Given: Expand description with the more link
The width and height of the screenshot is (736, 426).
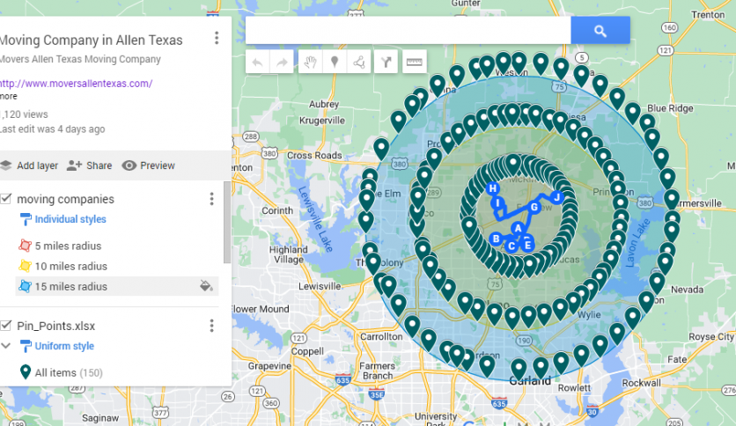Looking at the screenshot, I should click(9, 96).
